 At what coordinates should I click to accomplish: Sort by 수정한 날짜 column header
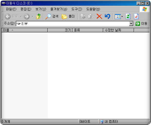pos(118,30)
